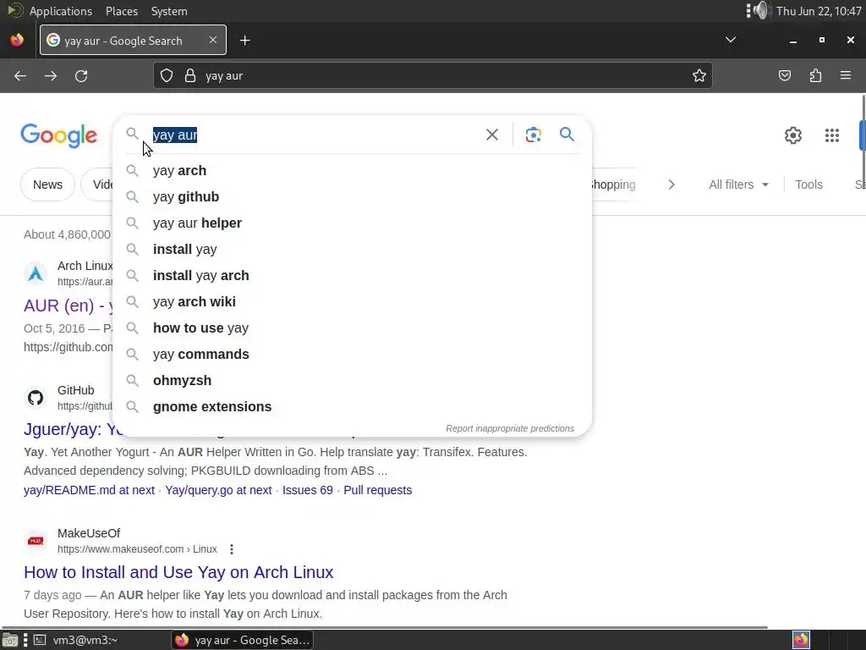Clear the search box with the X
The width and height of the screenshot is (866, 650).
[492, 135]
